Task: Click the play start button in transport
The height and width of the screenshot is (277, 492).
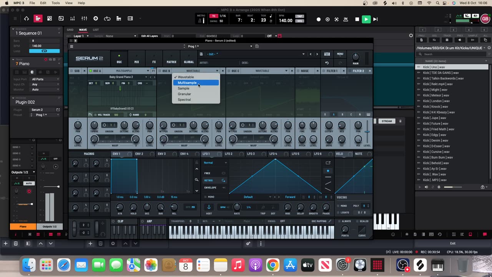Action: pyautogui.click(x=376, y=19)
